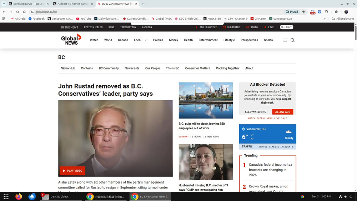Switch to the Breaking News tab
Image resolution: width=357 pixels, height=201 pixels.
[x=29, y=4]
